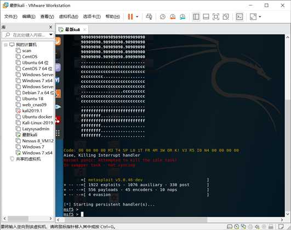The image size is (291, 230).
Task: Revert to snapshot using the orange clock icon
Action: point(173,16)
